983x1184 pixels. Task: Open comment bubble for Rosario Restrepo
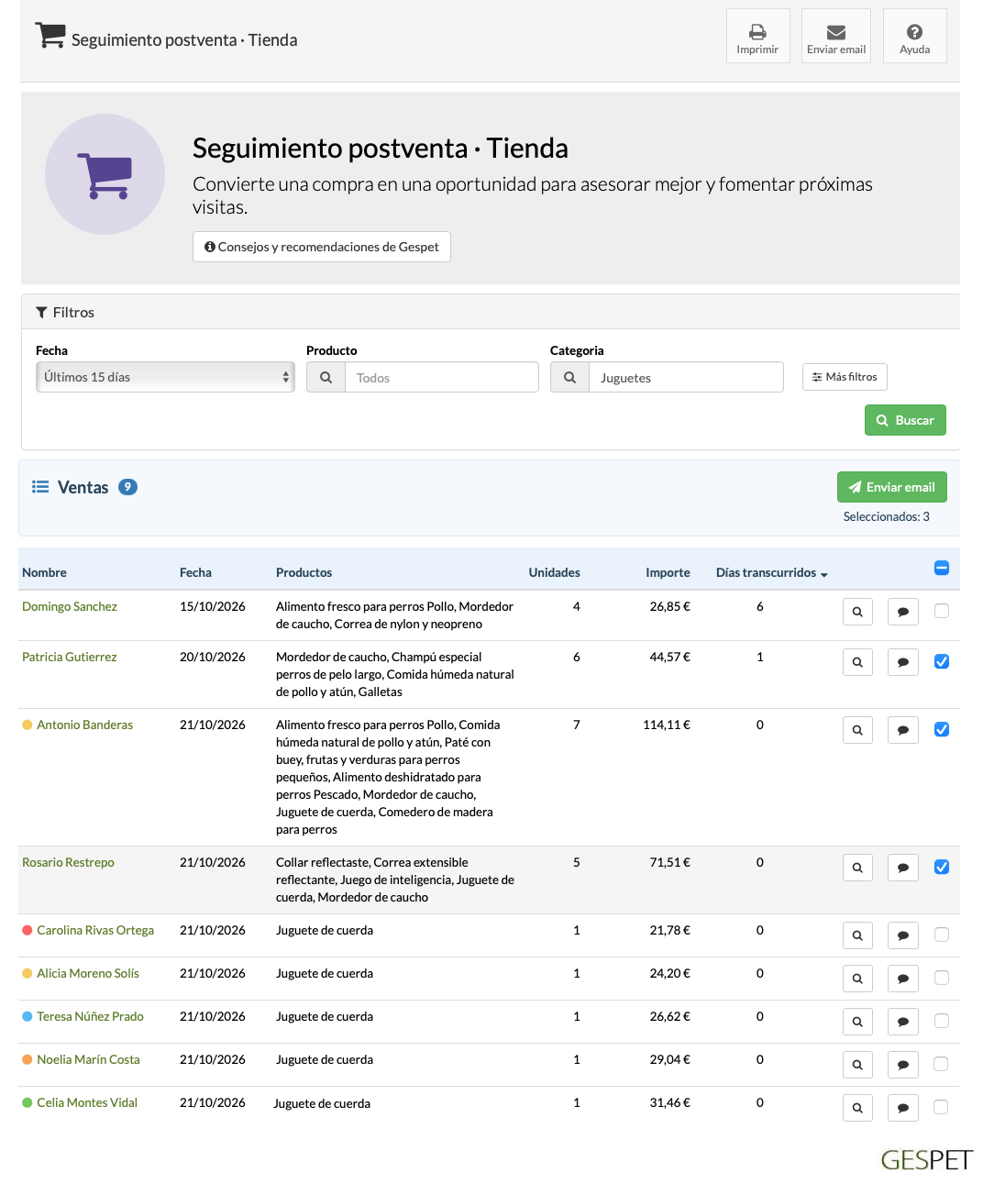[903, 868]
